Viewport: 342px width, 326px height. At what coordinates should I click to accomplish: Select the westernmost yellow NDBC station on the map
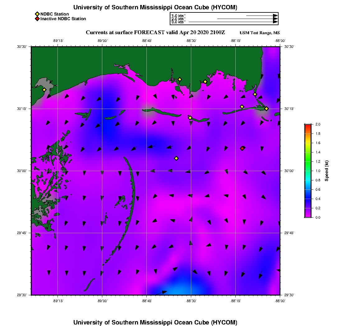44,90
